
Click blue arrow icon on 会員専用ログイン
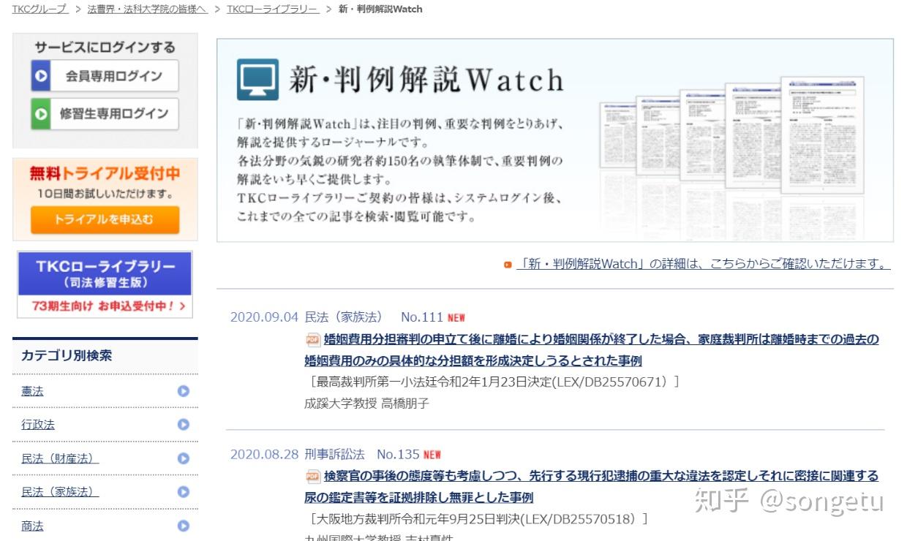41,76
